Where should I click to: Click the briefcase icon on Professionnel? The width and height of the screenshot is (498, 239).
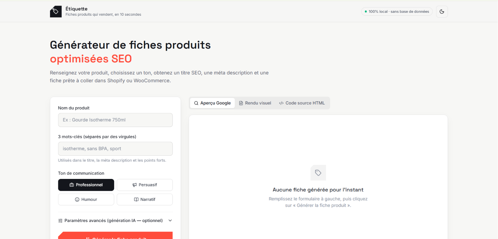pyautogui.click(x=72, y=185)
